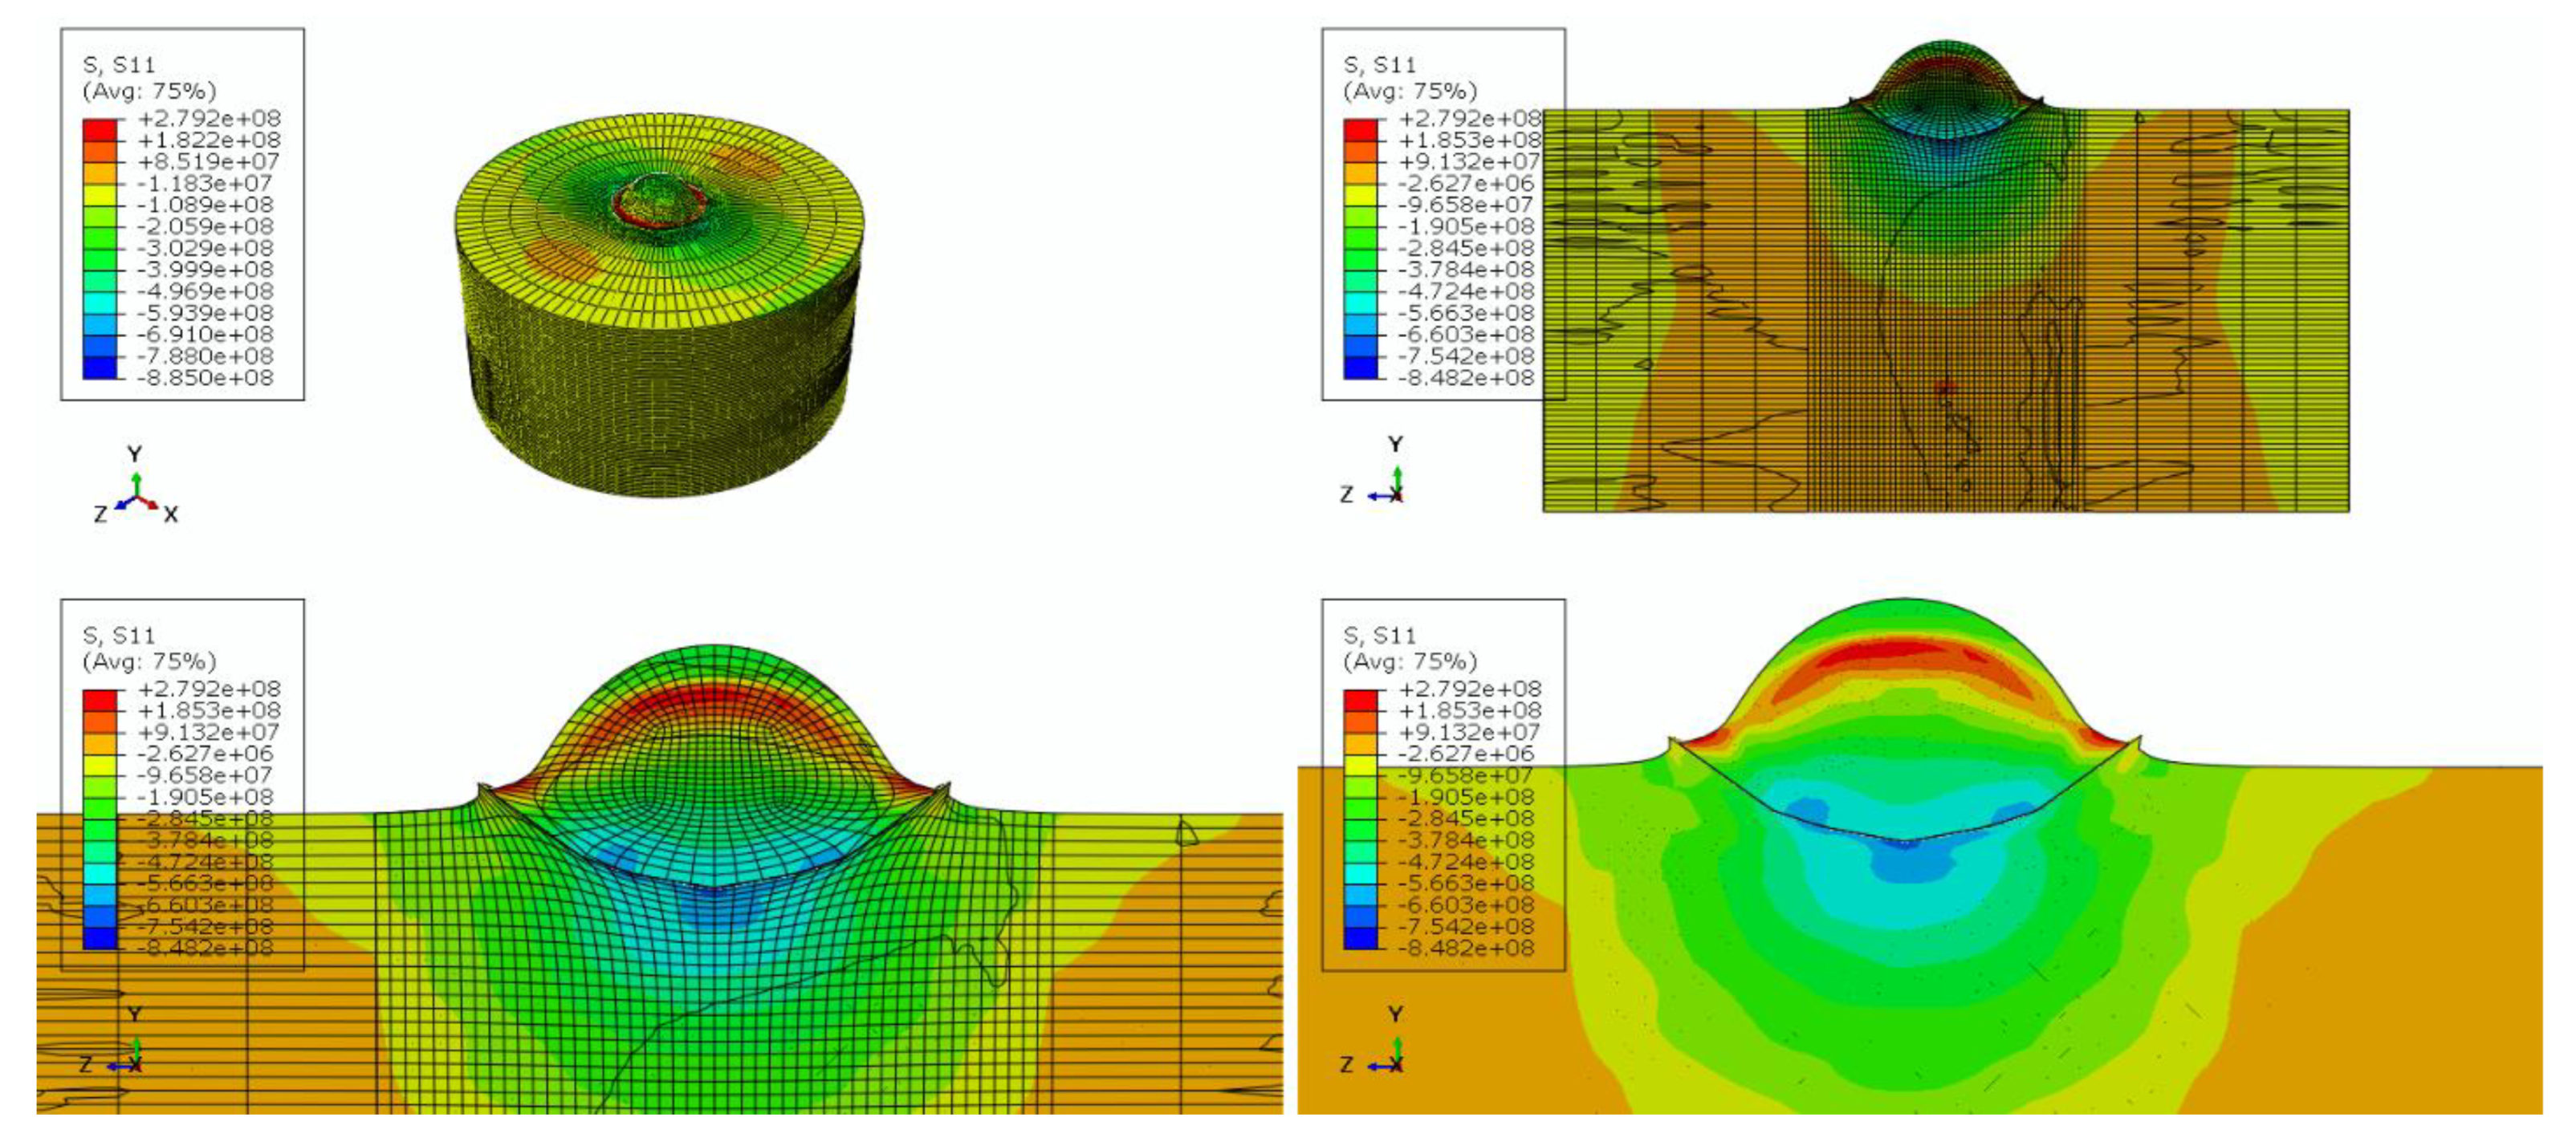
Task: Select the -8.850e+08 minimum legend value
Action: click(205, 378)
